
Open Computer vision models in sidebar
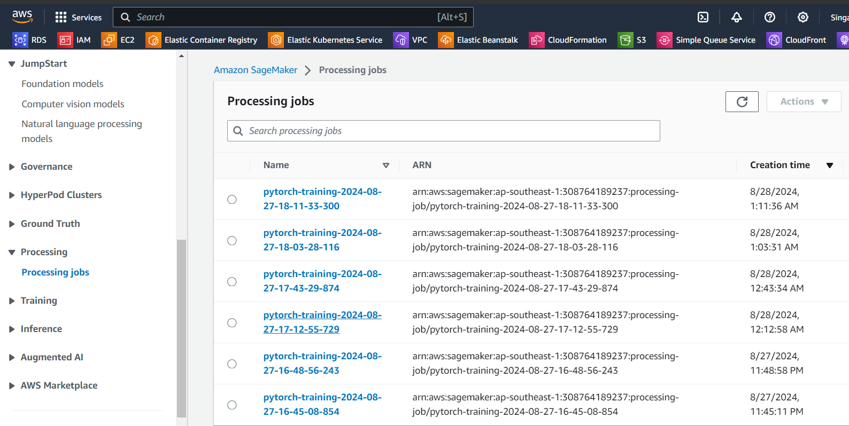tap(73, 104)
